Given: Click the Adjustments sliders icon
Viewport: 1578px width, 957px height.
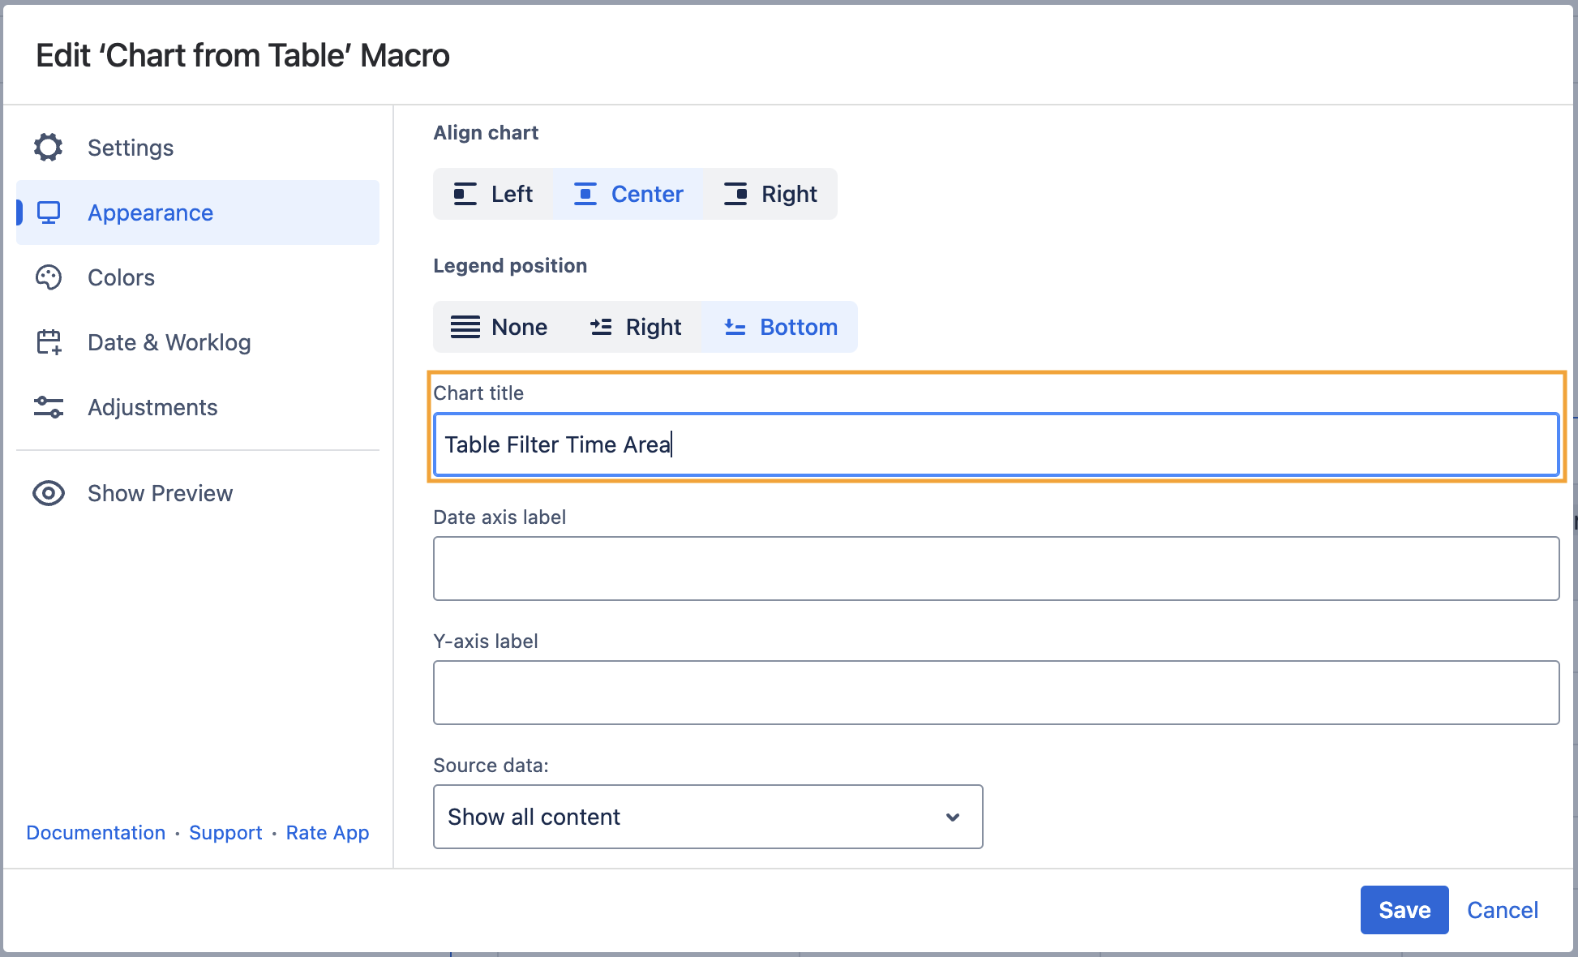Looking at the screenshot, I should click(x=48, y=407).
